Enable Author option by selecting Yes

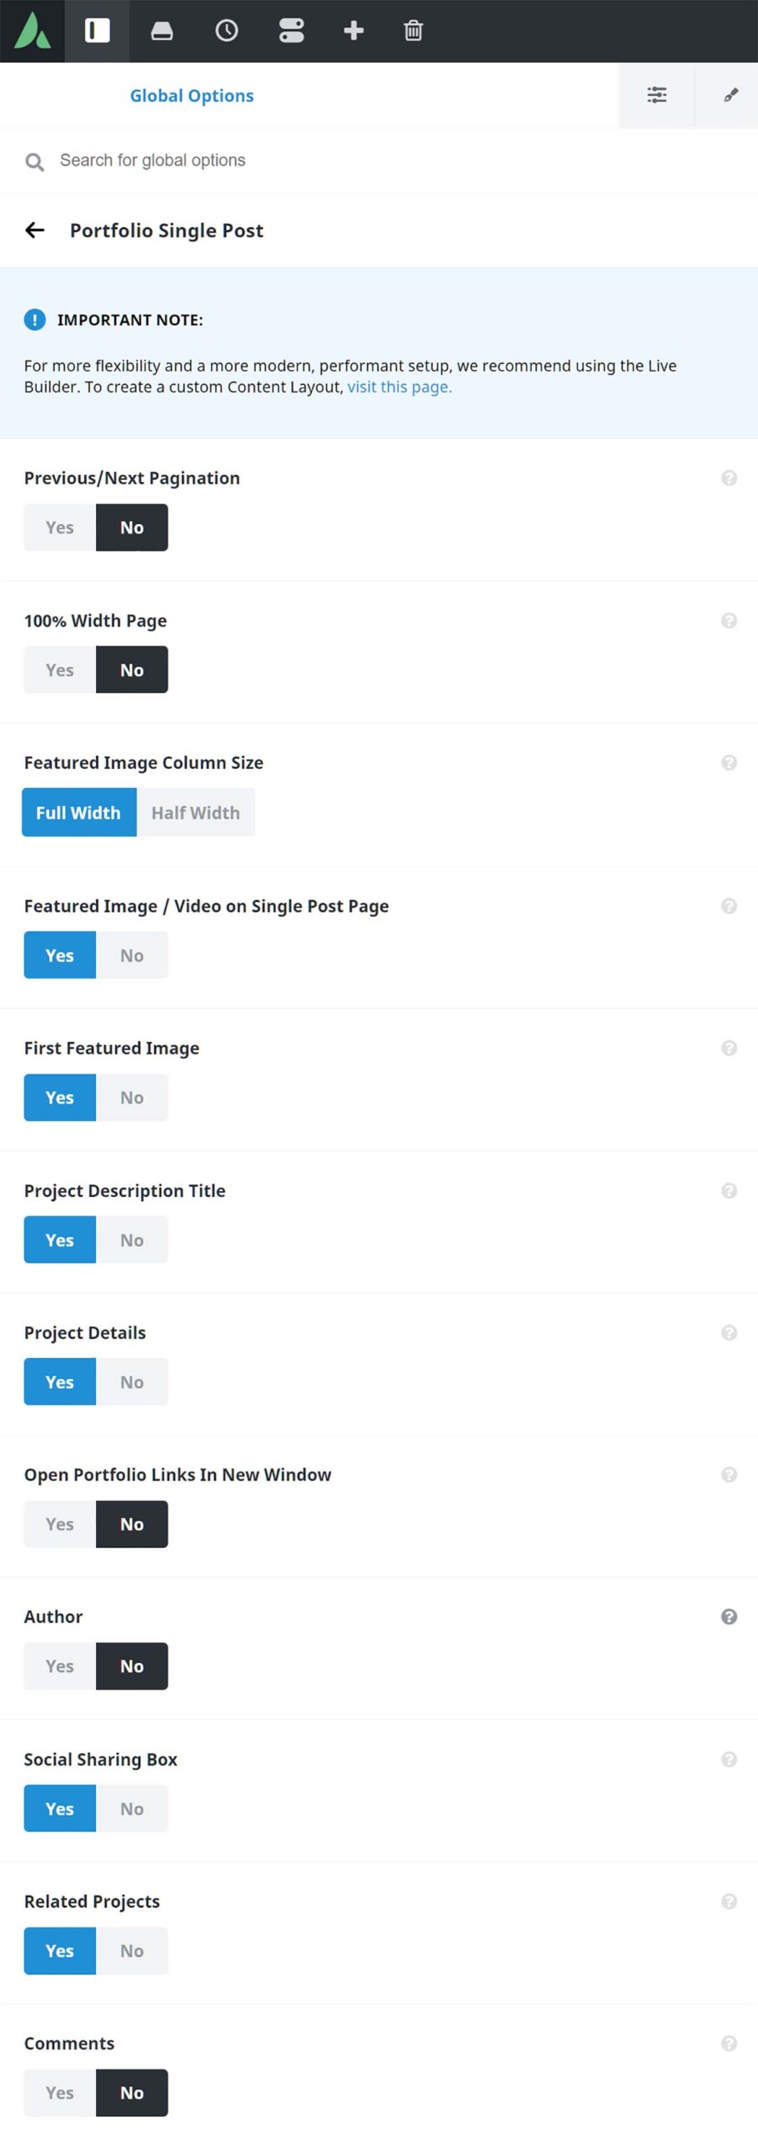tap(60, 1666)
